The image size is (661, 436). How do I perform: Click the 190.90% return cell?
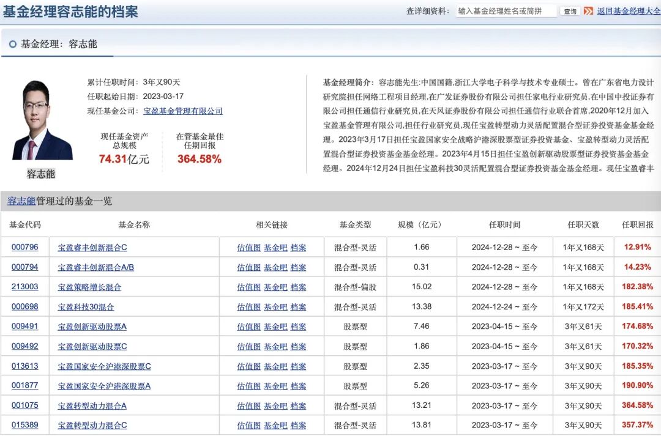637,385
